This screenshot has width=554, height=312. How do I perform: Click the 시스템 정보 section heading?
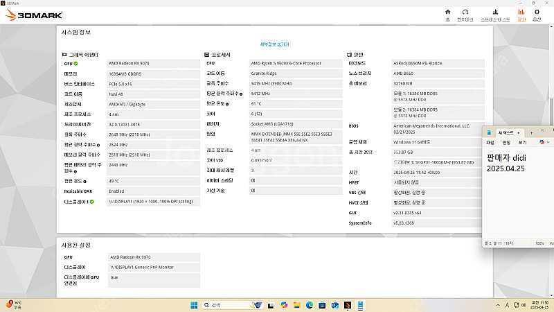tap(76, 33)
